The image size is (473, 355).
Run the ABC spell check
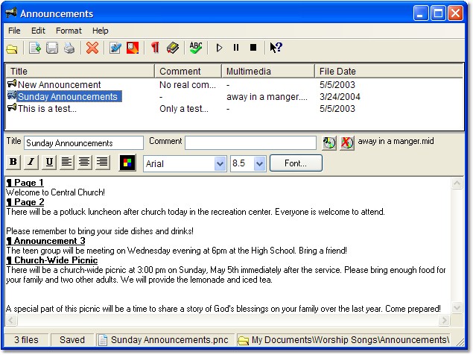pos(196,48)
